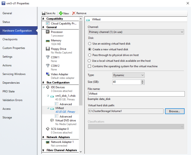Open the Validation Errors tab

pos(12,100)
